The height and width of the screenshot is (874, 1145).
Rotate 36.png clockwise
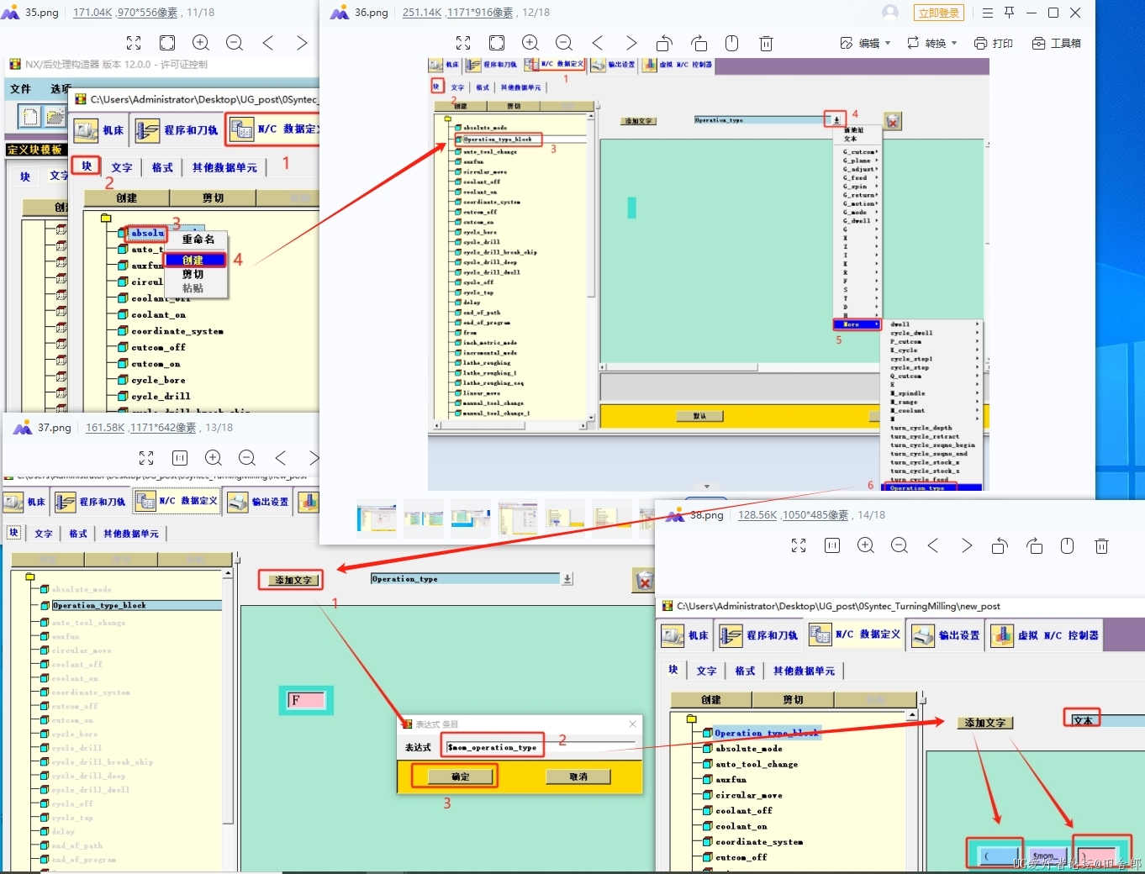699,43
